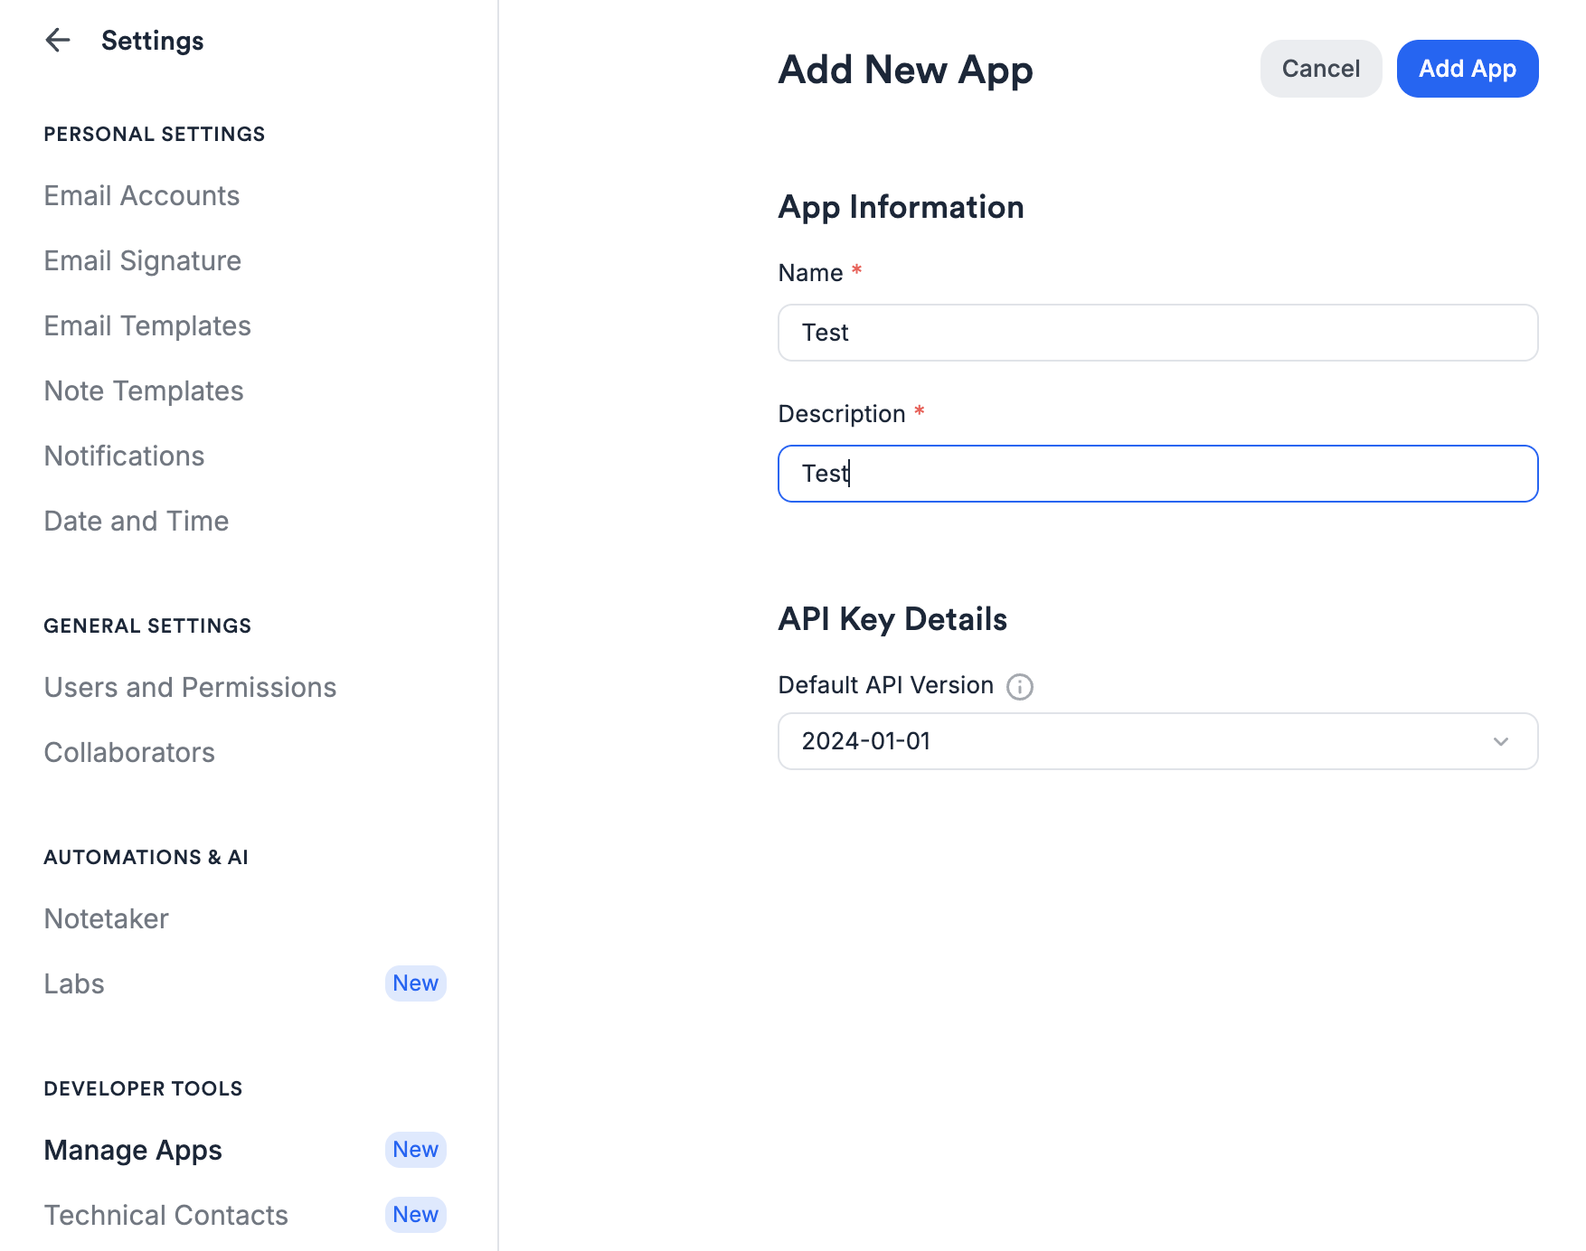Expand the Default API Version dropdown chevron
This screenshot has width=1586, height=1251.
[x=1501, y=741]
